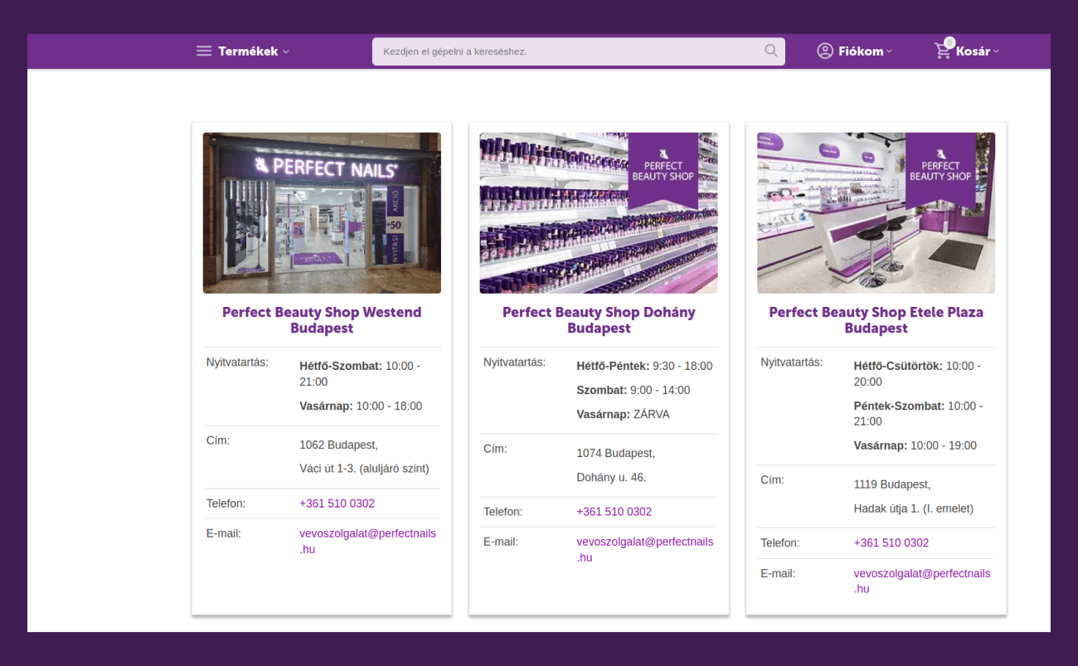
Task: Expand the Kosár dropdown arrow
Action: (996, 51)
